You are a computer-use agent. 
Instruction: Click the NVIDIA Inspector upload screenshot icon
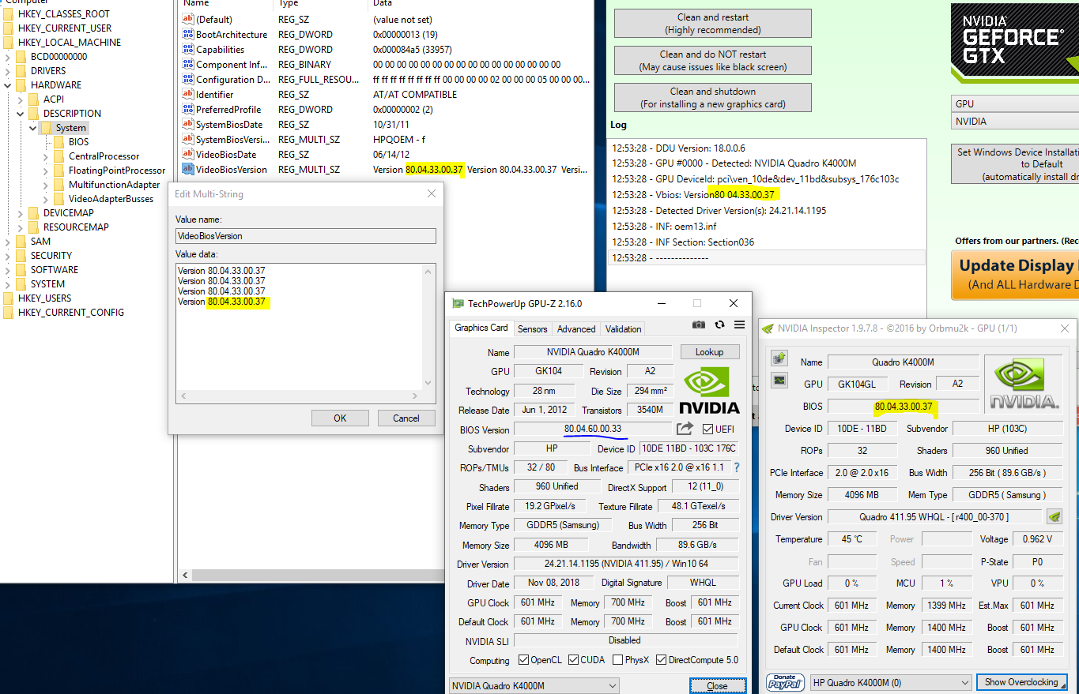pos(779,358)
